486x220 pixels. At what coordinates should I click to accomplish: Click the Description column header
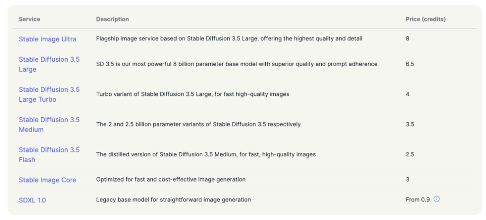pos(112,19)
